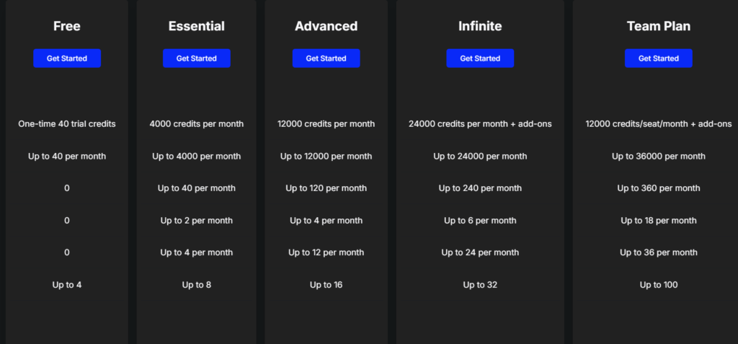Screen dimensions: 738x344
Task: Click Get Started under Team Plan
Action: [659, 58]
